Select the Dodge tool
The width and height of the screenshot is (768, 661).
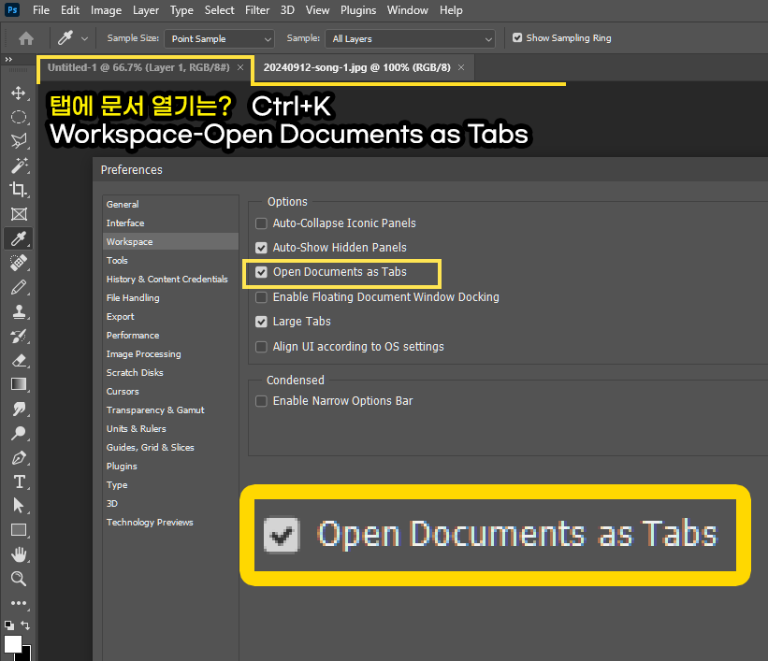click(19, 433)
